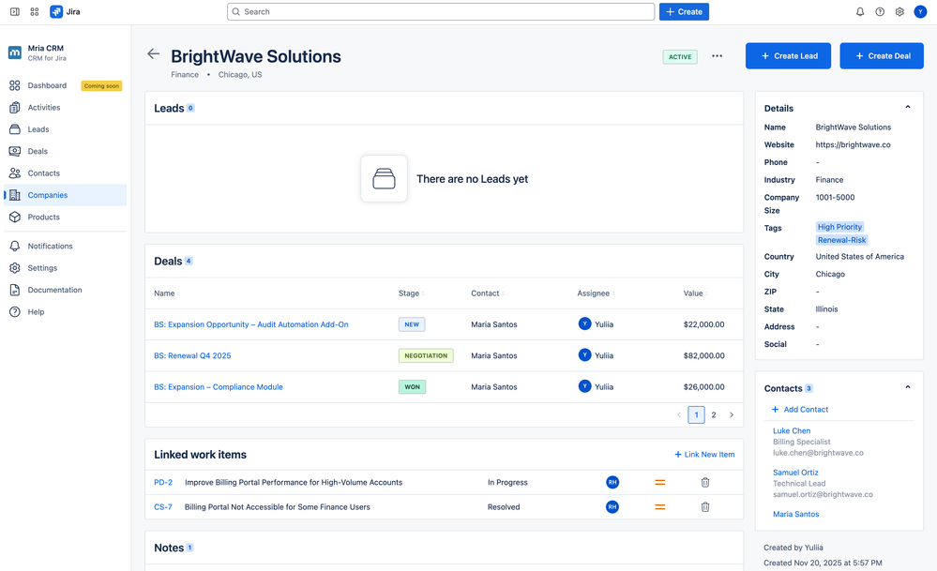
Task: Open Contacts via the people icon
Action: [14, 173]
